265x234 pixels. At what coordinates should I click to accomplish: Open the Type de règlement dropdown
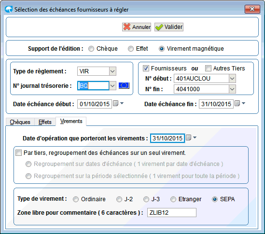(112, 71)
